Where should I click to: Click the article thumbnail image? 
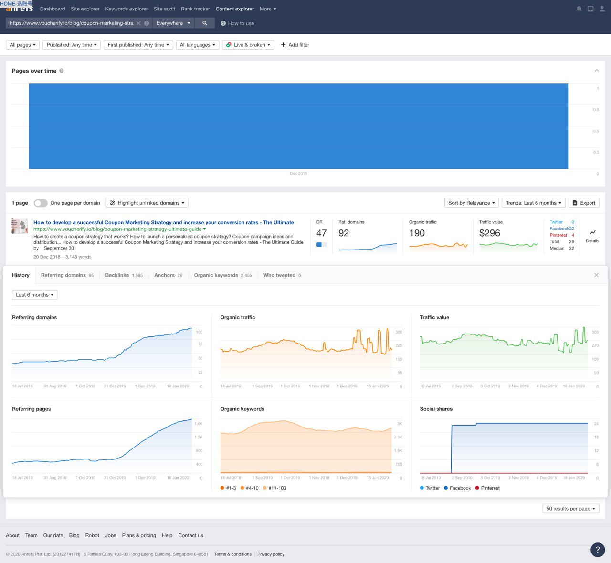(x=20, y=226)
